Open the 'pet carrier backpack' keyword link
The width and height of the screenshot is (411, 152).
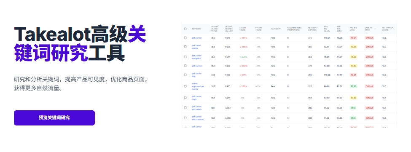pos(196,57)
